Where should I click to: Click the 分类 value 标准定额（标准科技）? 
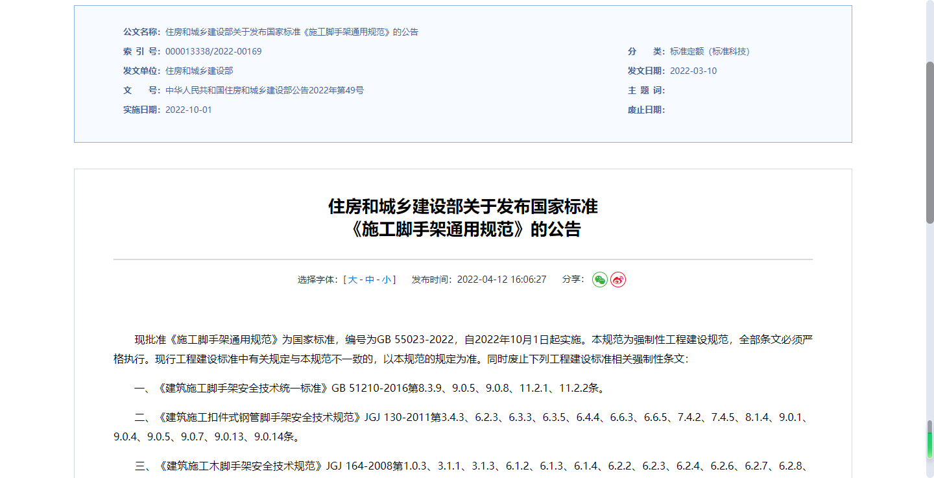(710, 51)
